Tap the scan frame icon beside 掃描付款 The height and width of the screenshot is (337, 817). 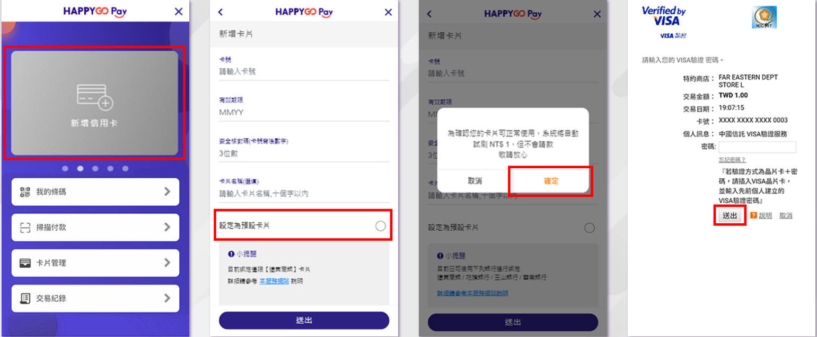pyautogui.click(x=25, y=227)
